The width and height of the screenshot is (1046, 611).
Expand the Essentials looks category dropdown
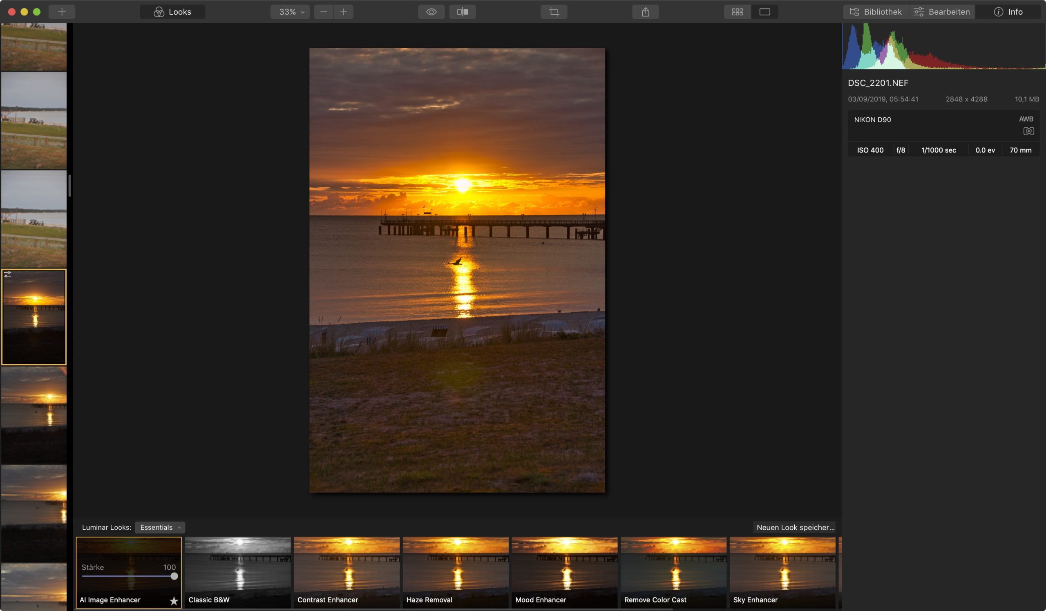tap(160, 527)
